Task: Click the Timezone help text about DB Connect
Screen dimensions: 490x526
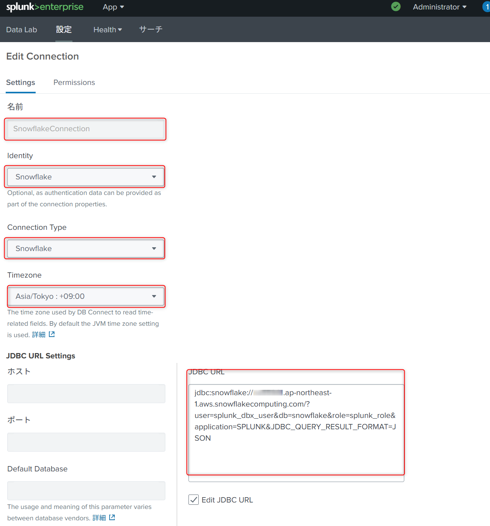Action: pos(83,323)
